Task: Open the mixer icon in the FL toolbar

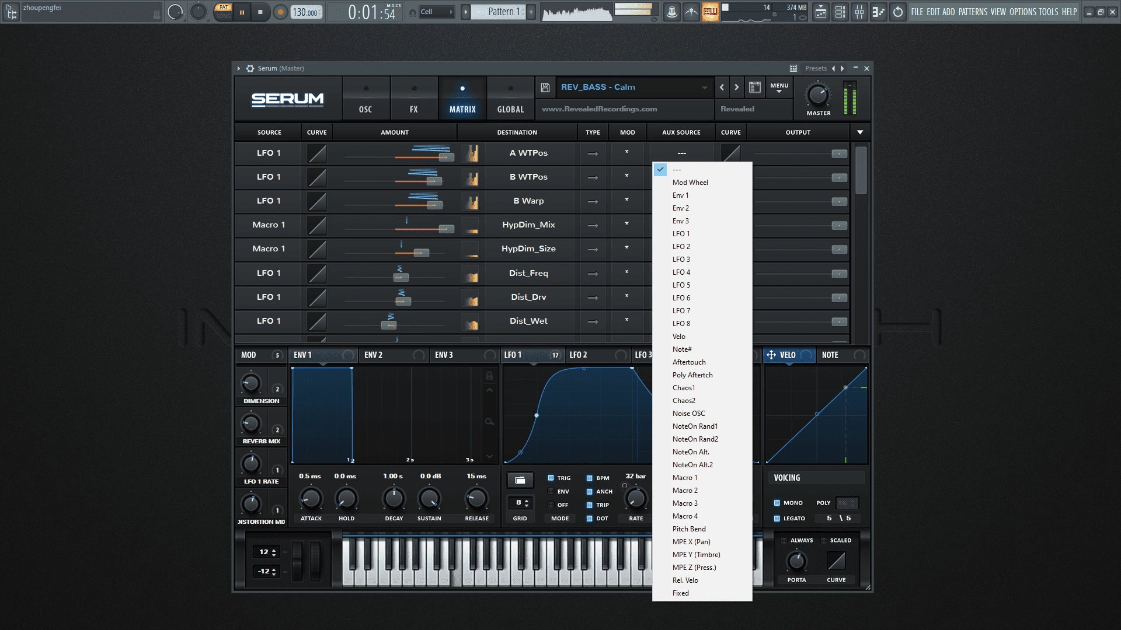Action: click(859, 12)
